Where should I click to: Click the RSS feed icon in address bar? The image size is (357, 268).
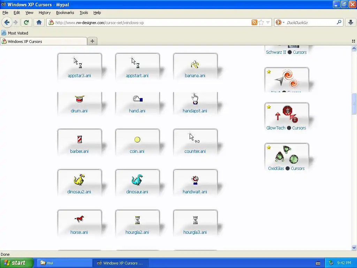[x=254, y=22]
